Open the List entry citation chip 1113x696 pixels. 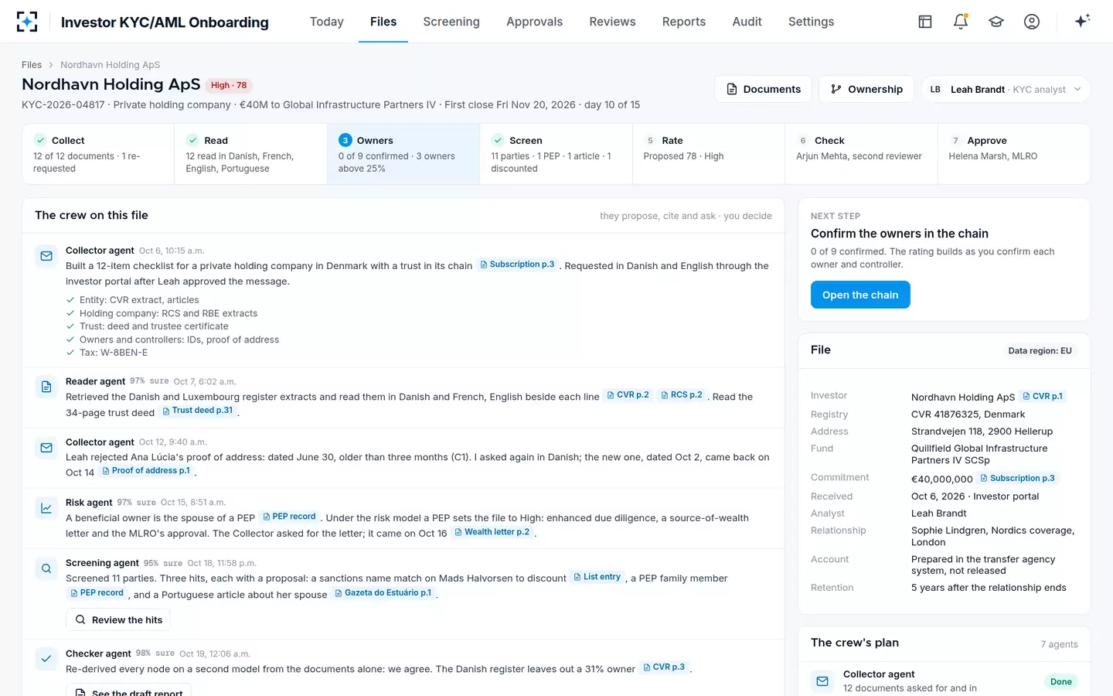597,577
